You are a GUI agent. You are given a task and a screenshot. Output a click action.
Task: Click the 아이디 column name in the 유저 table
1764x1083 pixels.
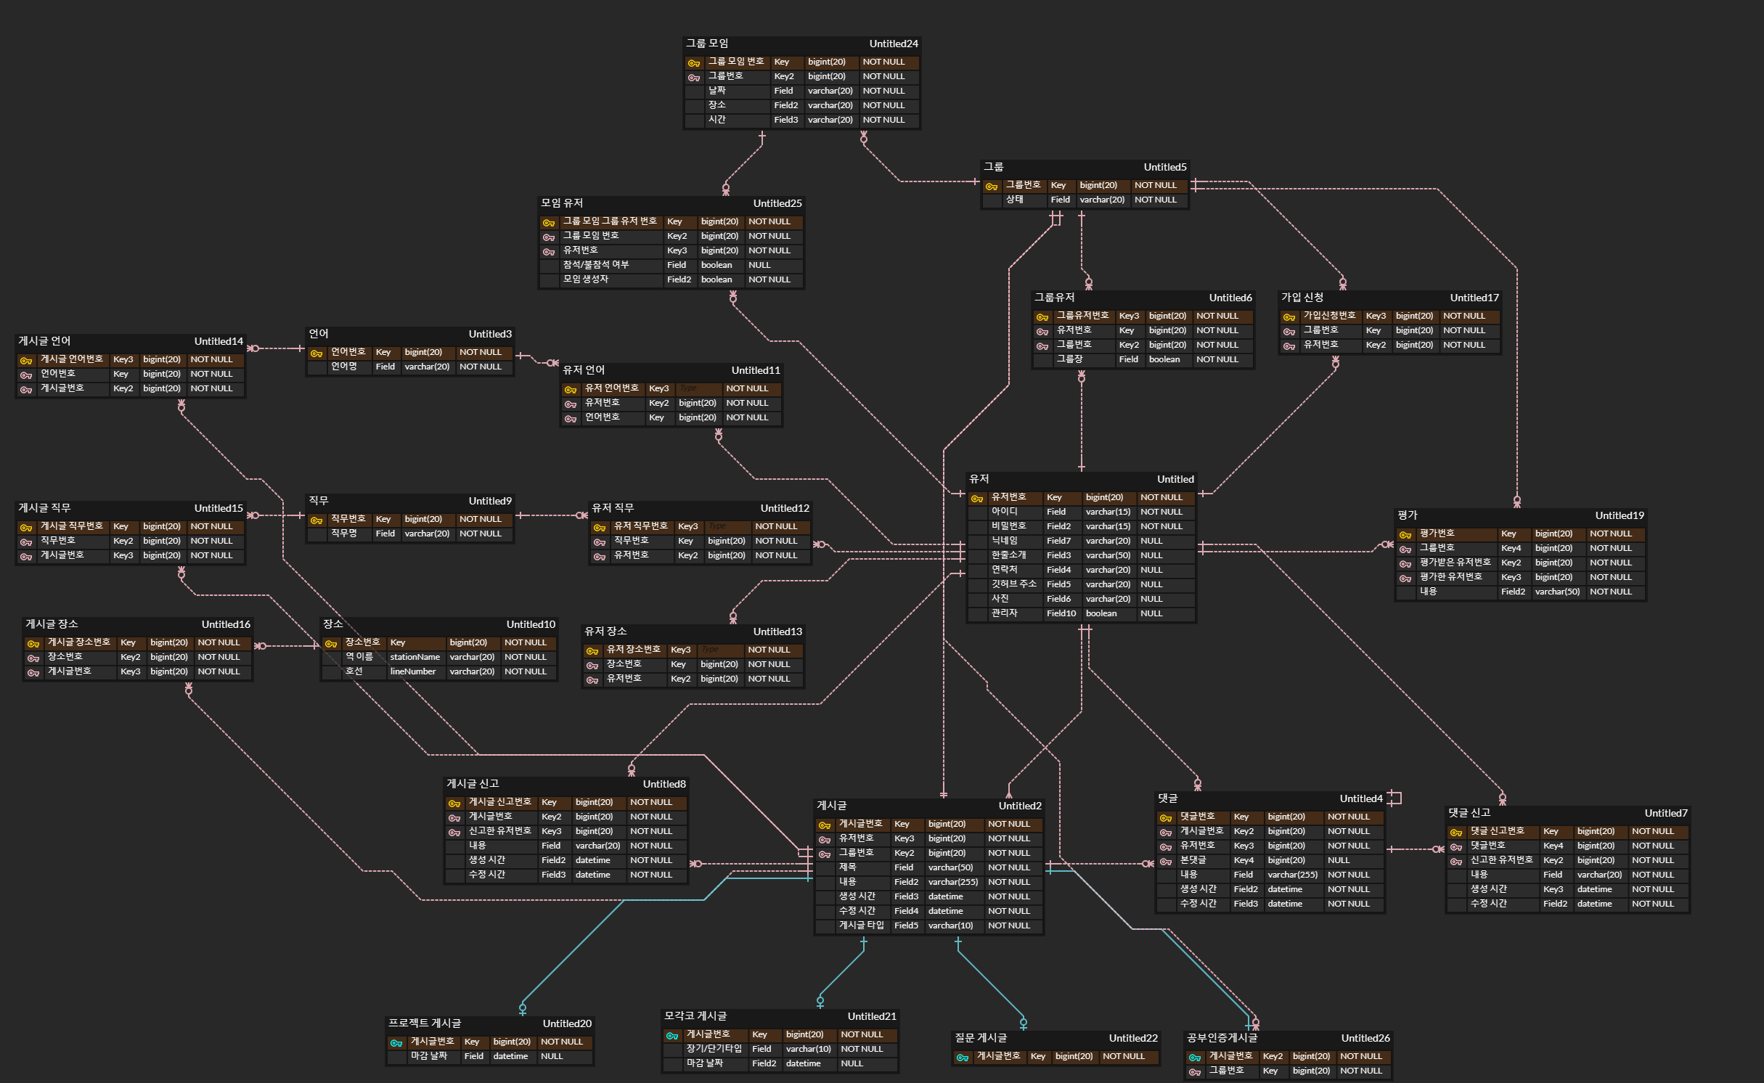coord(1005,512)
